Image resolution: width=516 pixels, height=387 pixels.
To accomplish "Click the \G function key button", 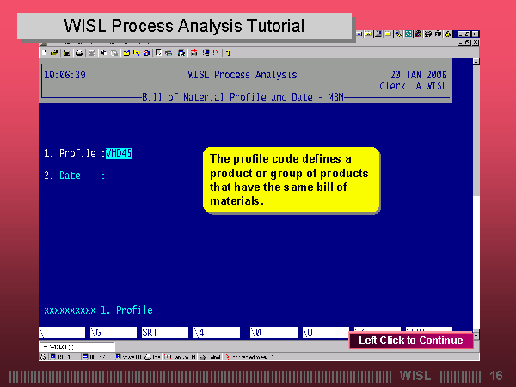I will pos(114,332).
